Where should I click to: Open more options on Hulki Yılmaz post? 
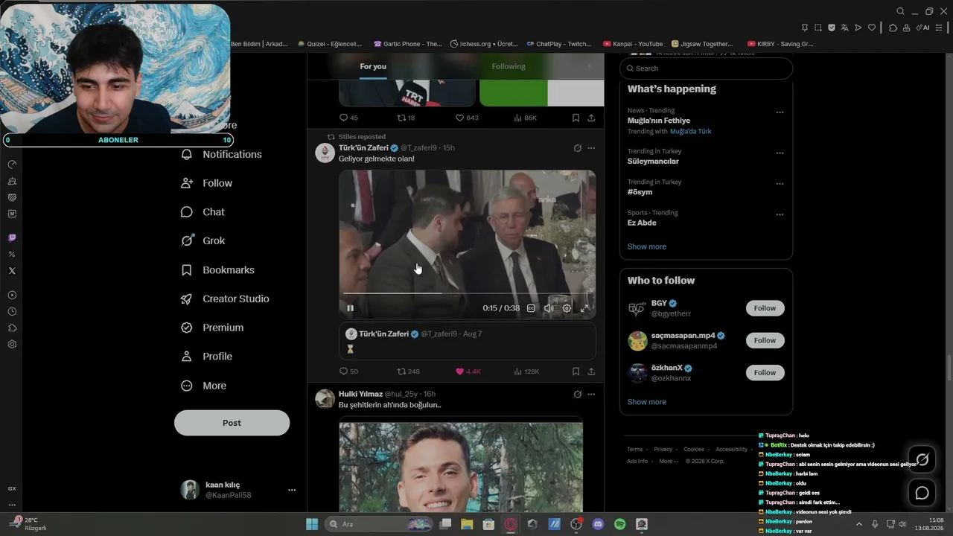point(591,395)
